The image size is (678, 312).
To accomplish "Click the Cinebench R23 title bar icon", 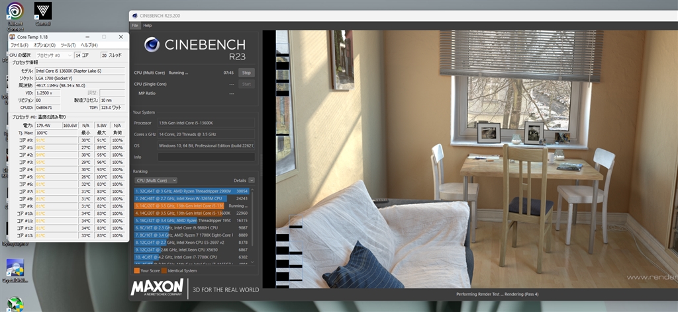I will pyautogui.click(x=134, y=16).
